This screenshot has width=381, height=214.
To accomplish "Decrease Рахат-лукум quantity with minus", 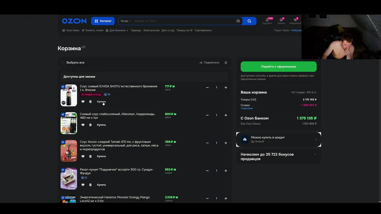I will [x=207, y=171].
